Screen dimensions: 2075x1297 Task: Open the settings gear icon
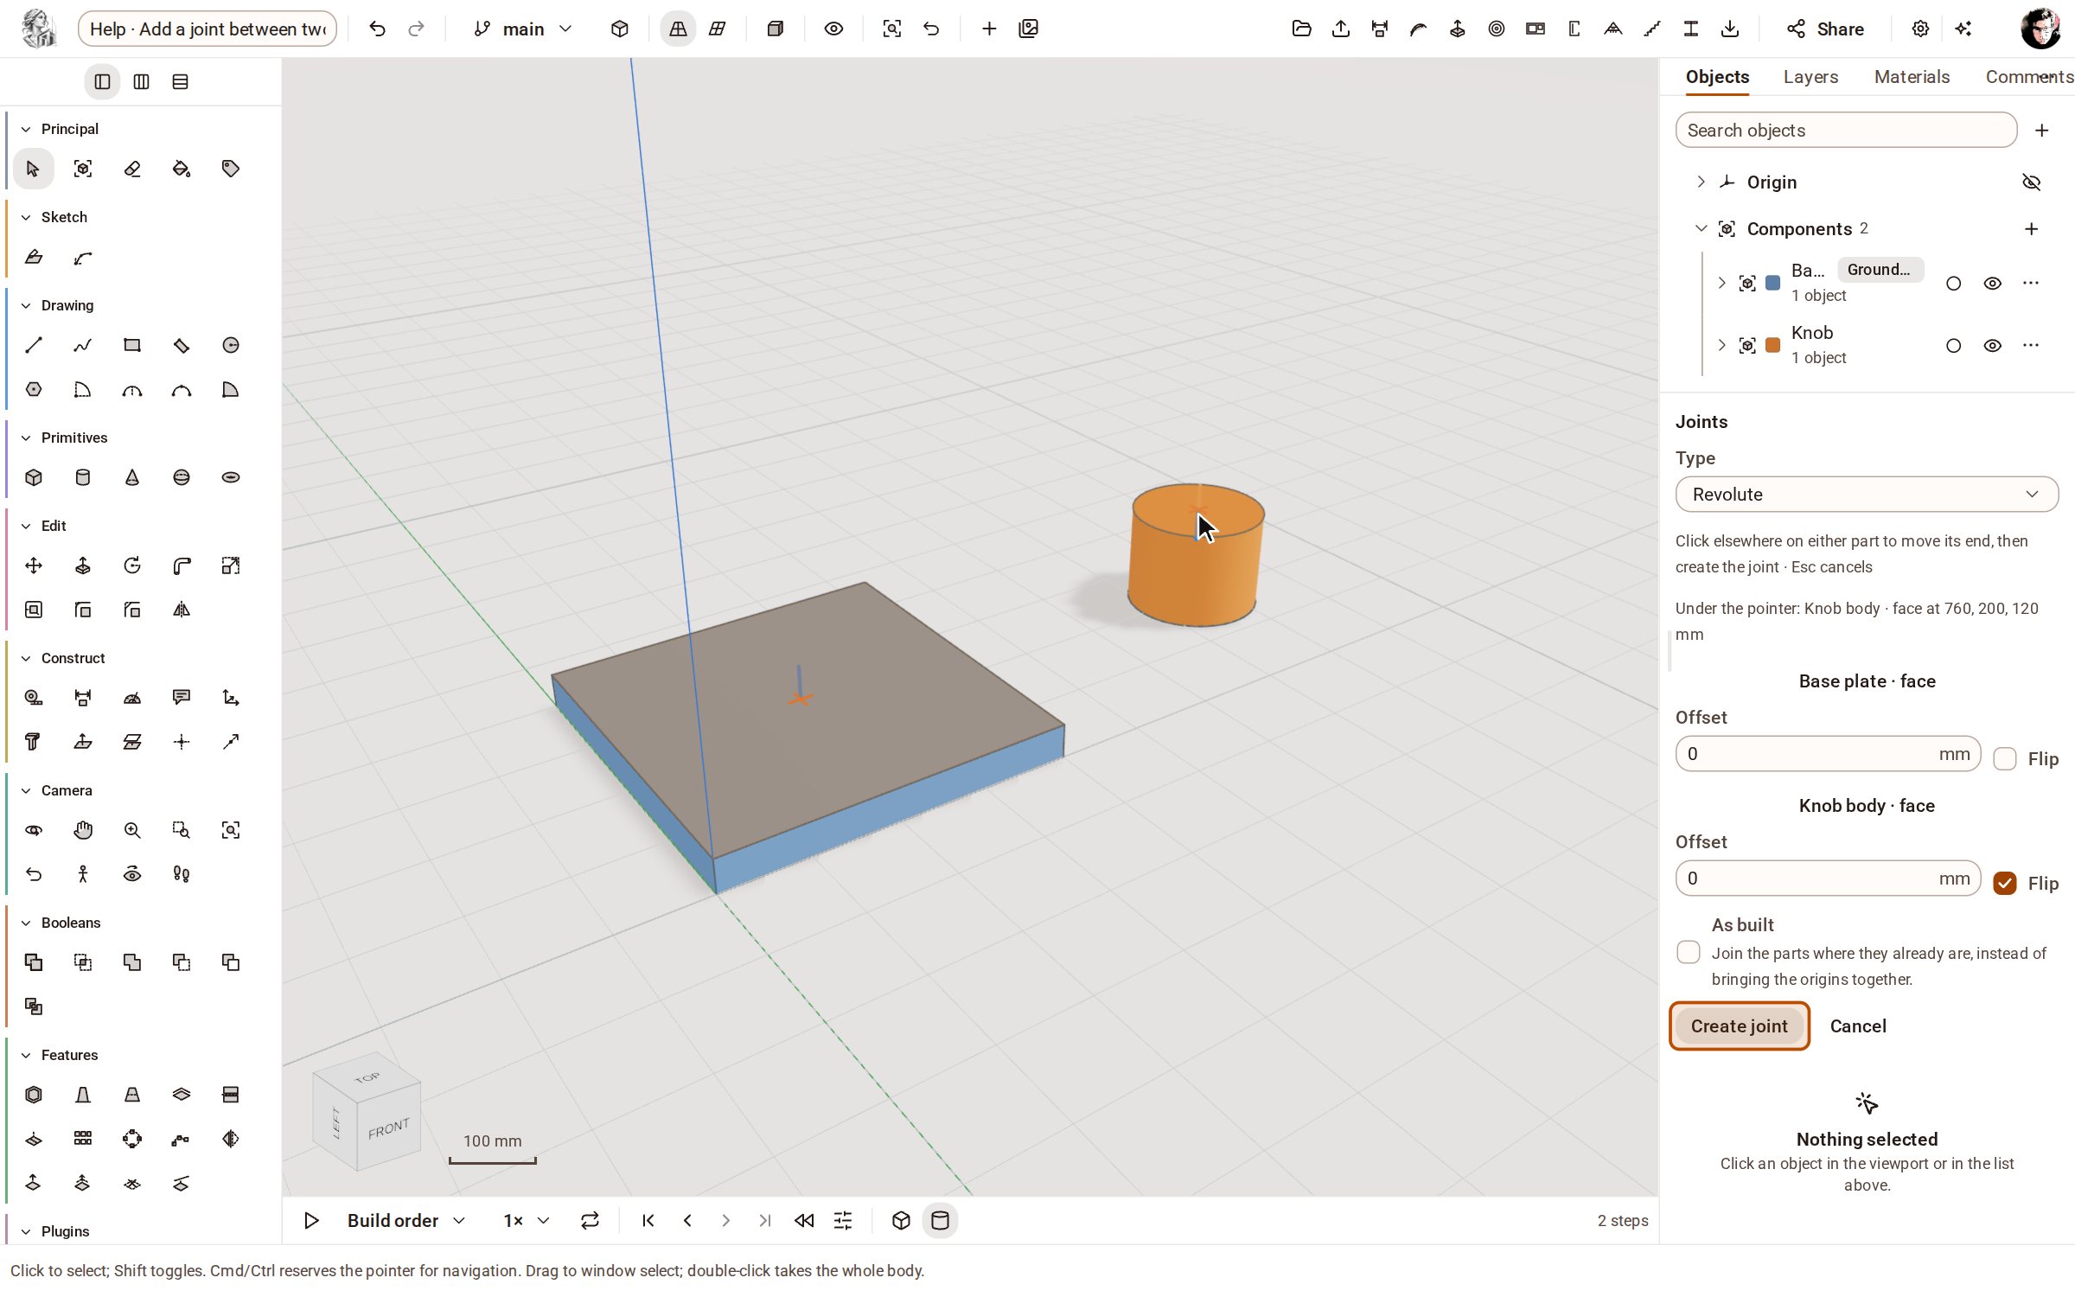[1920, 29]
